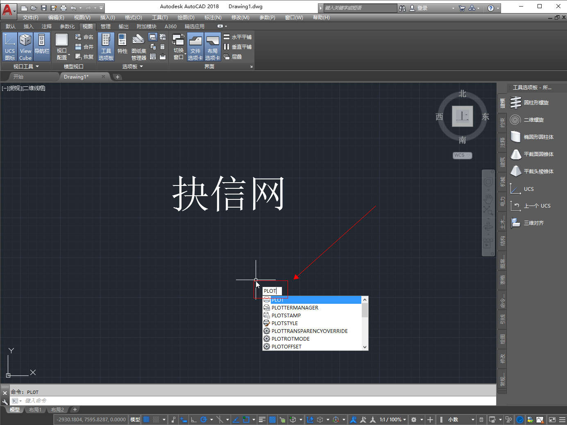Switch to the 布局1 layout tab
This screenshot has width=567, height=425.
(x=35, y=409)
